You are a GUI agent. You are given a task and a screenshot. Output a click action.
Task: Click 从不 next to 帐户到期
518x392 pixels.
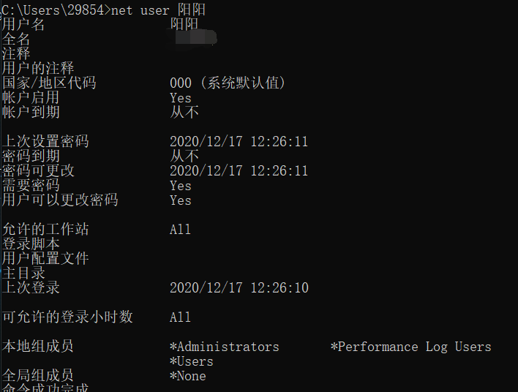tap(184, 113)
